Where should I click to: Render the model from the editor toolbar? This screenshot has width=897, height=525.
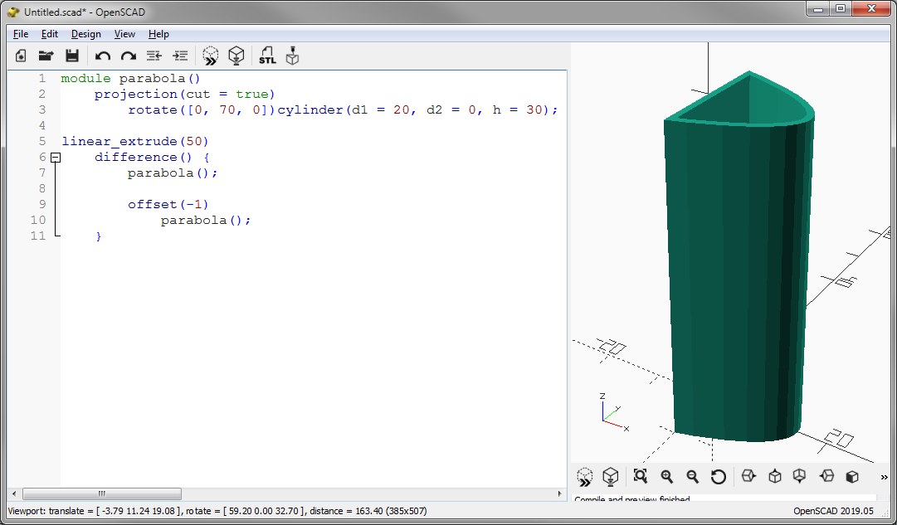pyautogui.click(x=237, y=56)
